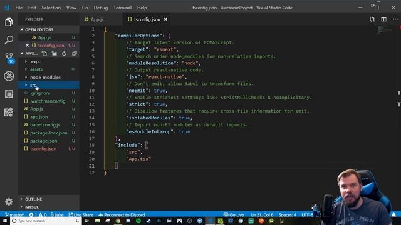Click the master branch status bar item

point(15,215)
